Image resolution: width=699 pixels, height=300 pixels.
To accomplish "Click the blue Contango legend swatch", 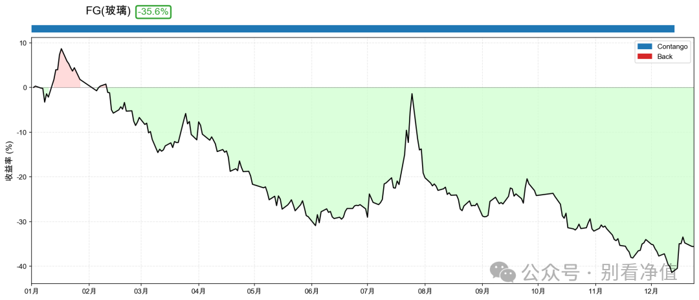I will point(645,47).
